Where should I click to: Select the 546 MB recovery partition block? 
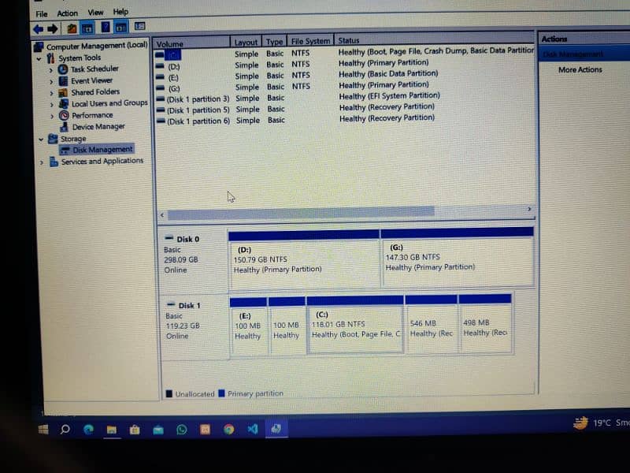[431, 323]
